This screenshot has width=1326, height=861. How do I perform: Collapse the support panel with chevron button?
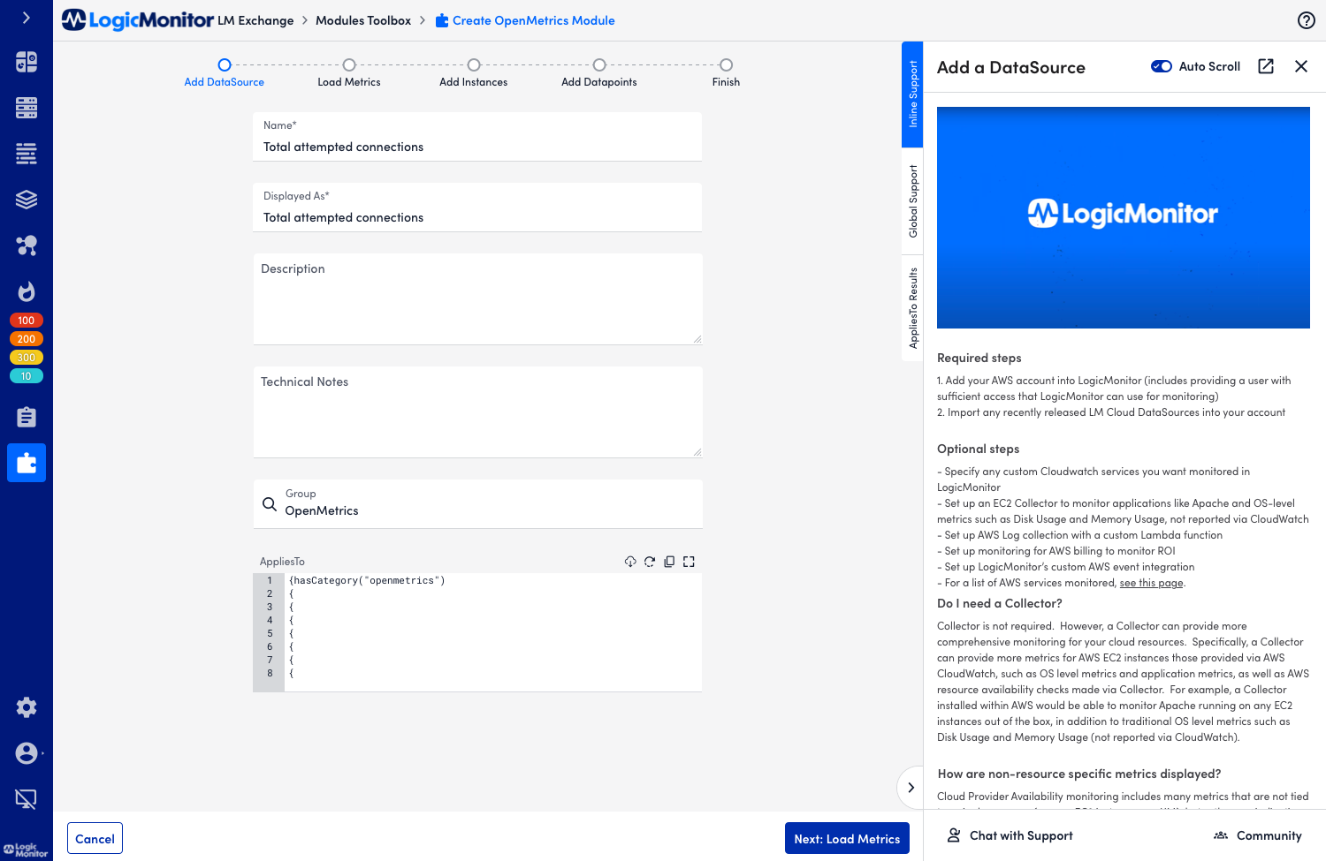click(x=911, y=788)
